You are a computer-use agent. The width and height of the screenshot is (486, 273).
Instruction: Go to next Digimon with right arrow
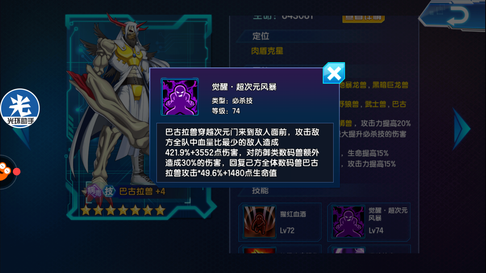462,129
